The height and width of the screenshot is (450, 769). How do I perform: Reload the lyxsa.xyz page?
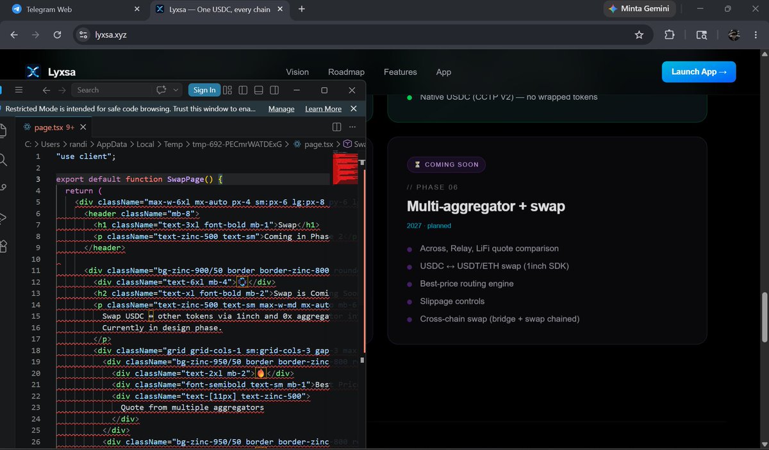[x=57, y=35]
